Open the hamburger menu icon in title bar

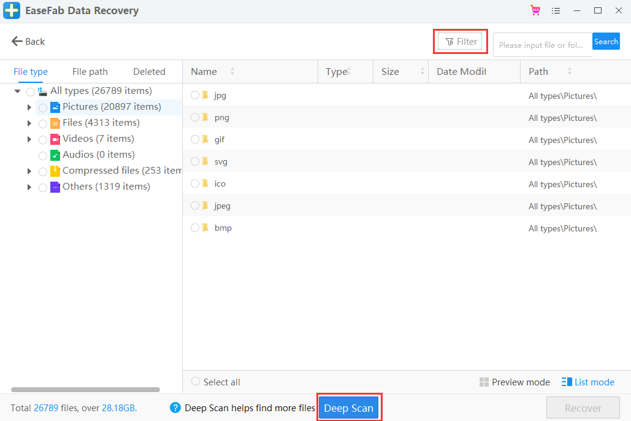coord(556,10)
